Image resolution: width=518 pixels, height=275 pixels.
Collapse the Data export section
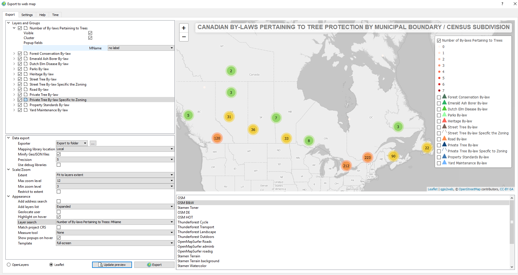[8, 138]
